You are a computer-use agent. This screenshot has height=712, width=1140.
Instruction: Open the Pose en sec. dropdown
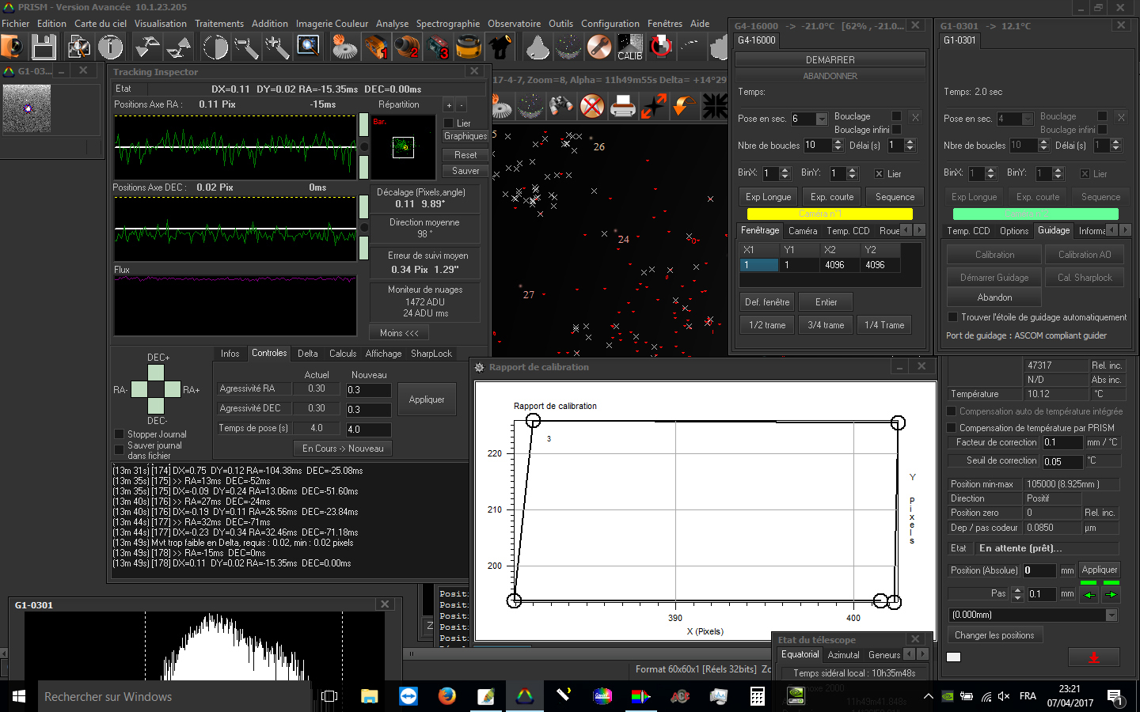[x=821, y=119]
